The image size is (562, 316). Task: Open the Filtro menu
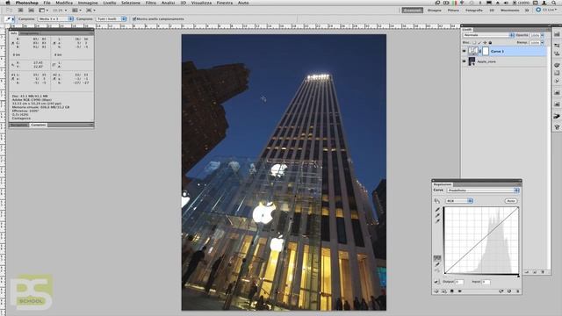[151, 3]
